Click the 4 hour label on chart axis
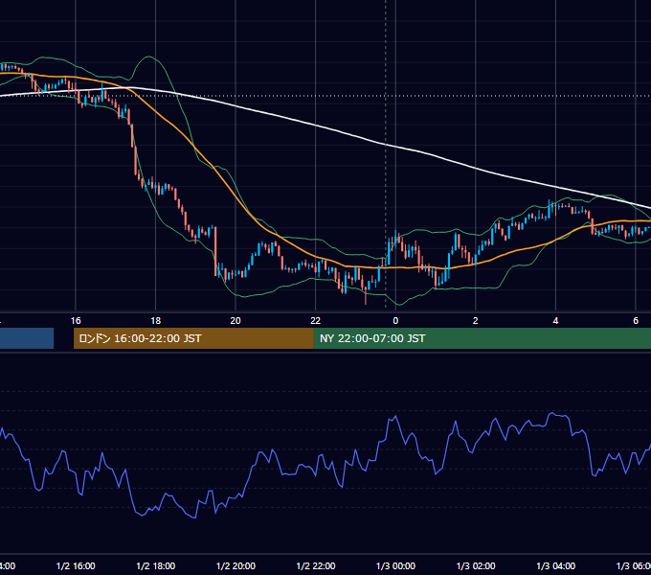Viewport: 651px width, 575px height. [555, 321]
